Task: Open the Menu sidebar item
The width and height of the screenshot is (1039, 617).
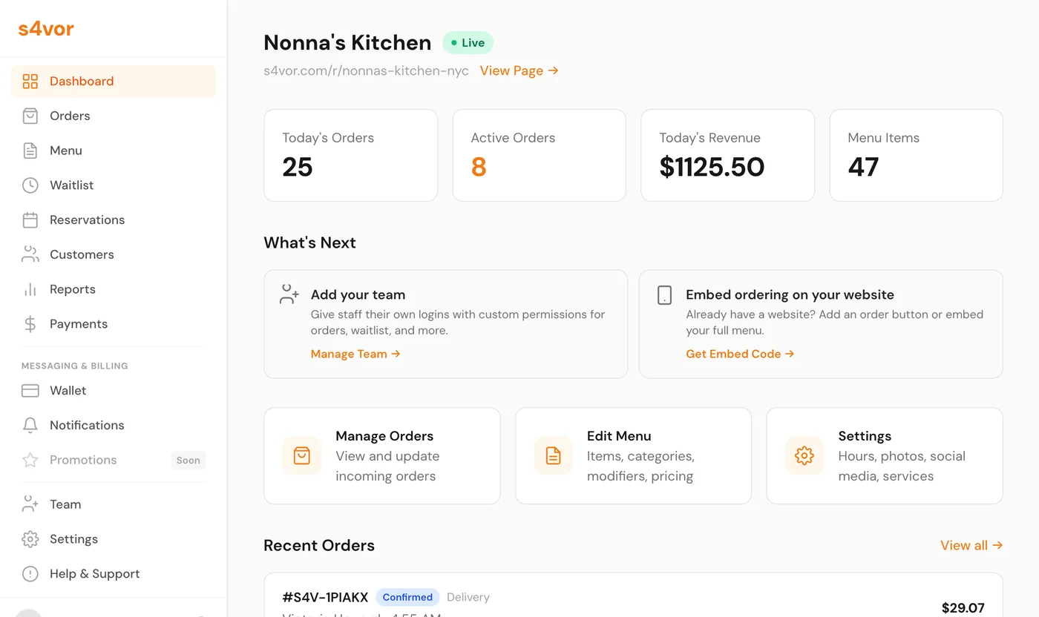Action: tap(65, 151)
